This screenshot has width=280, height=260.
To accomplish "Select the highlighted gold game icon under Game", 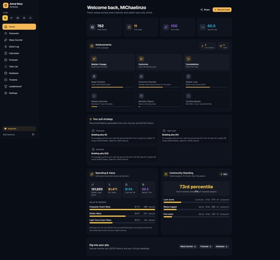I will [x=5, y=18].
